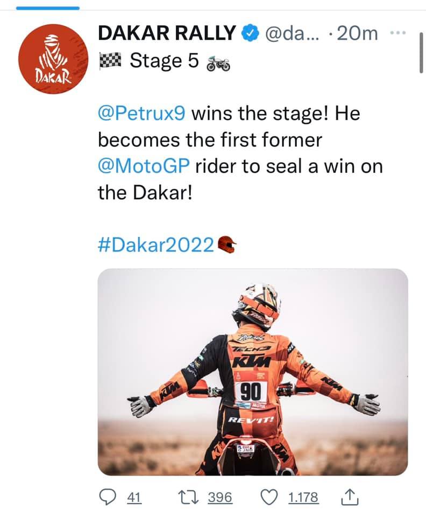The height and width of the screenshot is (517, 426).
Task: Open the rider photo in the tweet
Action: pyautogui.click(x=252, y=372)
